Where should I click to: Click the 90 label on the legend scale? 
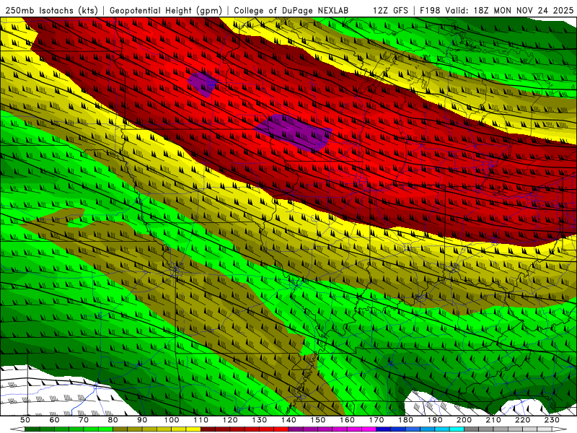click(142, 420)
